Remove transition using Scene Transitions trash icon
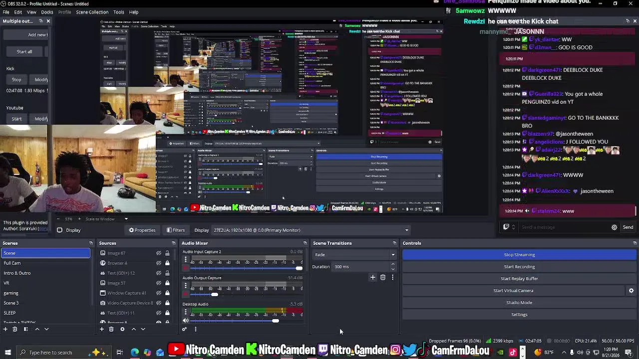Image resolution: width=639 pixels, height=359 pixels. pos(383,277)
